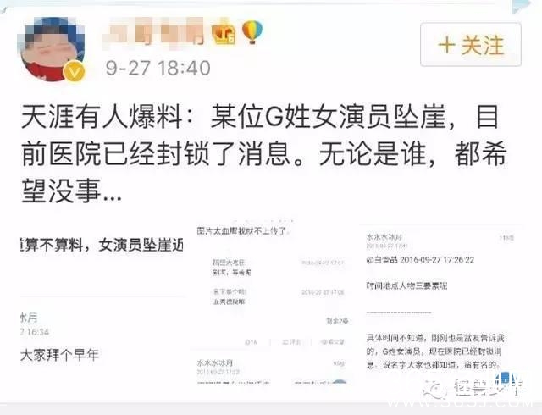542x415 pixels.
Task: Open right thumbnail with 时间地点人物 reply
Action: (440, 302)
